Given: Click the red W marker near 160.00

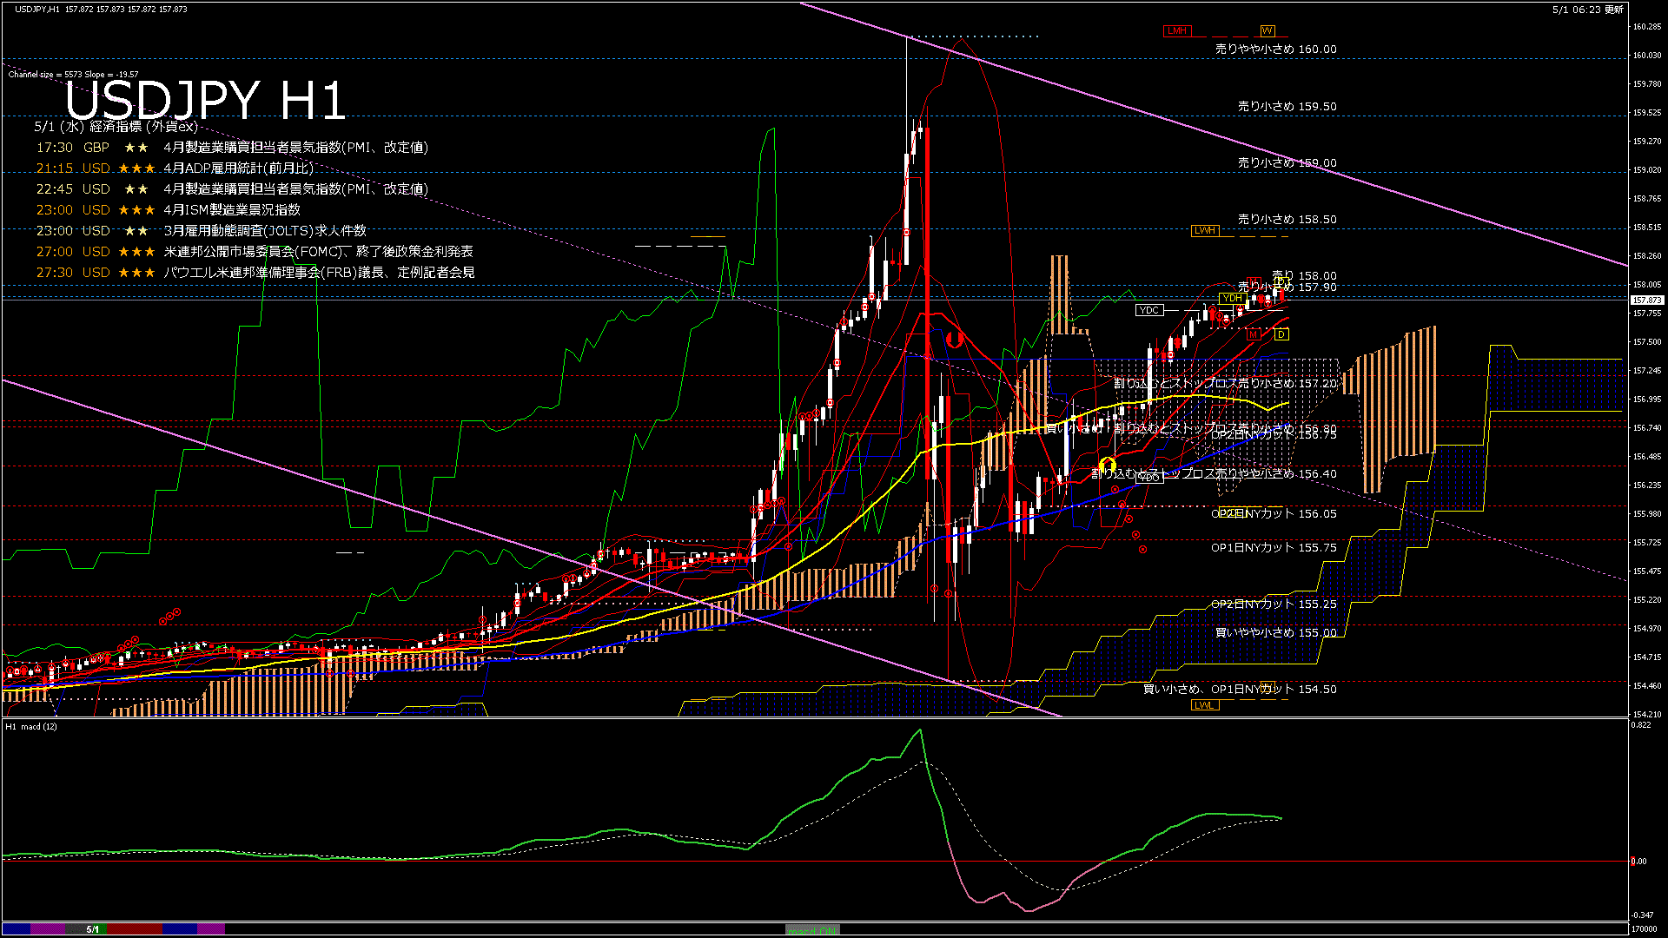Looking at the screenshot, I should click(x=1267, y=31).
